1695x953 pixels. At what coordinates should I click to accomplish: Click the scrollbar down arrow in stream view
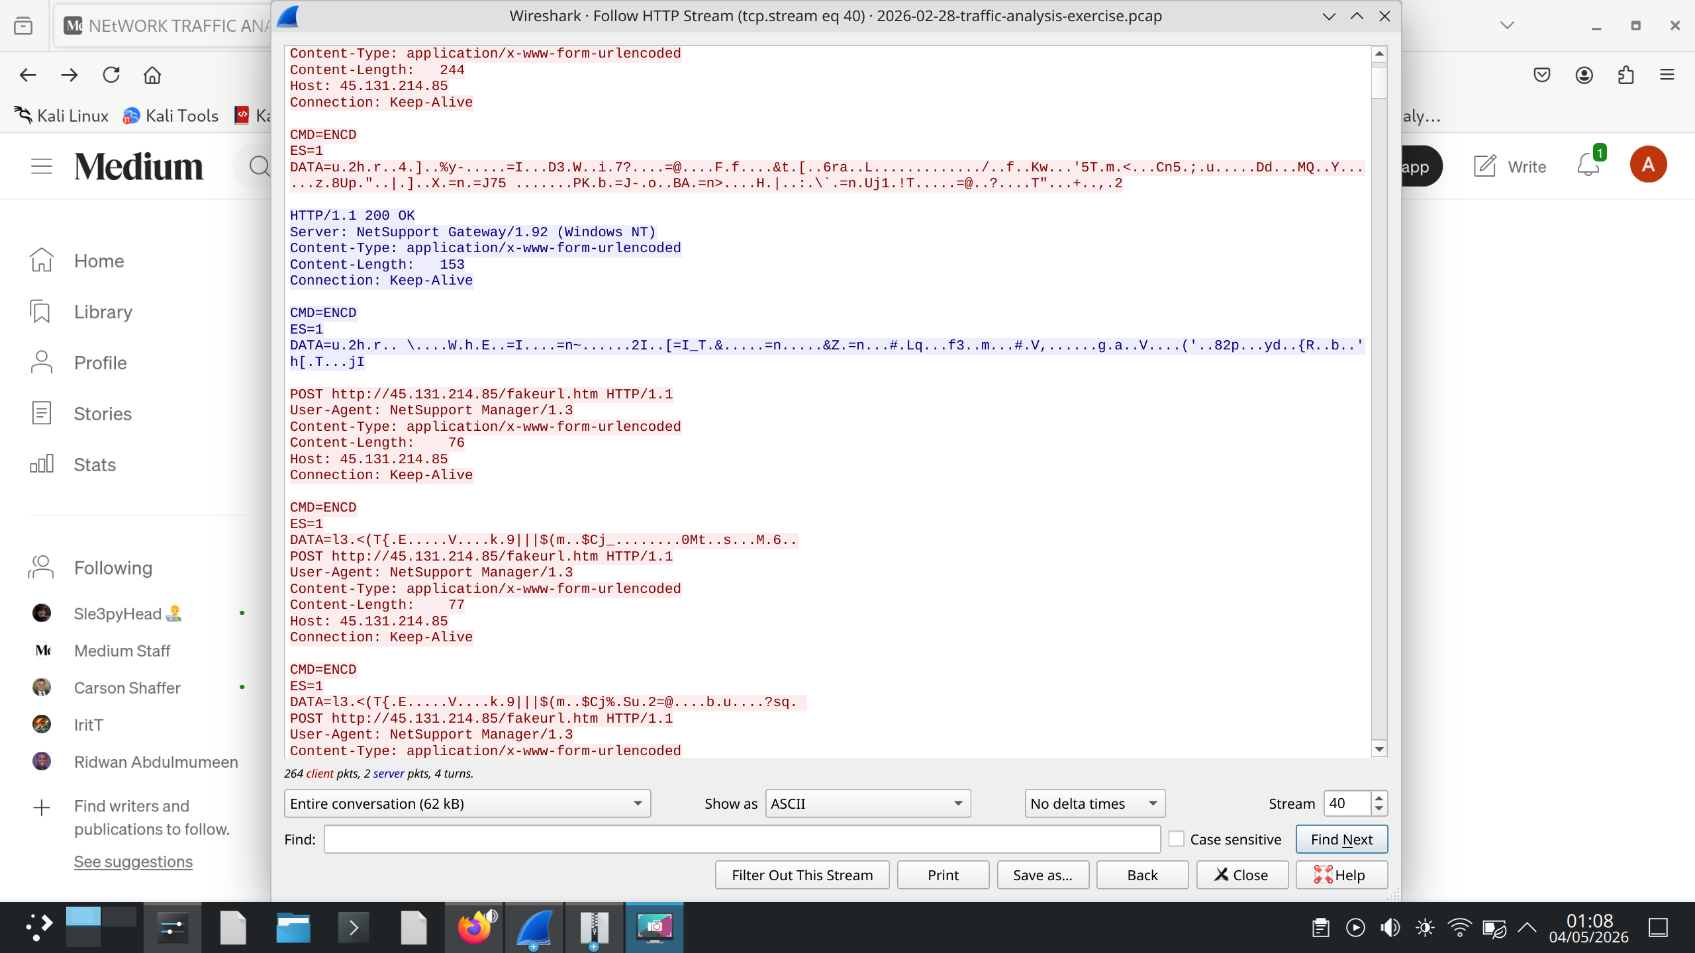(x=1379, y=749)
